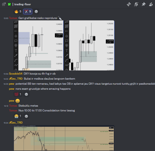Image resolution: width=155 pixels, height=151 pixels.
Task: Open the Threads icon in channel header
Action: pyautogui.click(x=129, y=4)
